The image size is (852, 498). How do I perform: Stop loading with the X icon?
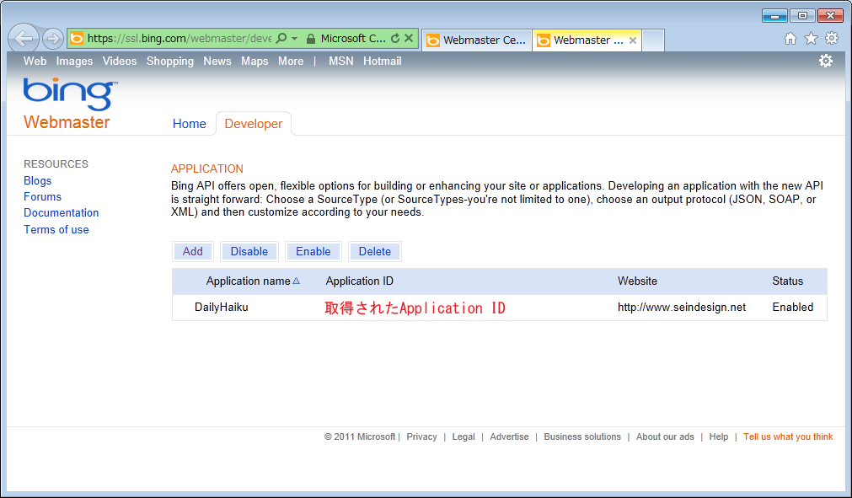(x=409, y=38)
